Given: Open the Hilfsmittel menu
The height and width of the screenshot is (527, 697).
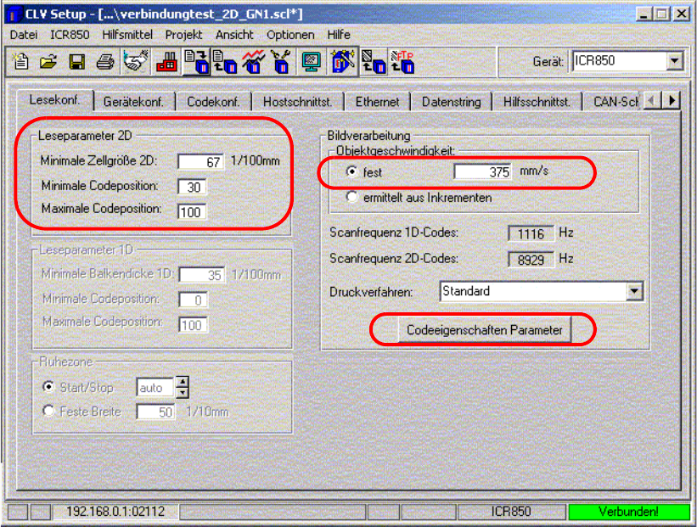Looking at the screenshot, I should (127, 35).
